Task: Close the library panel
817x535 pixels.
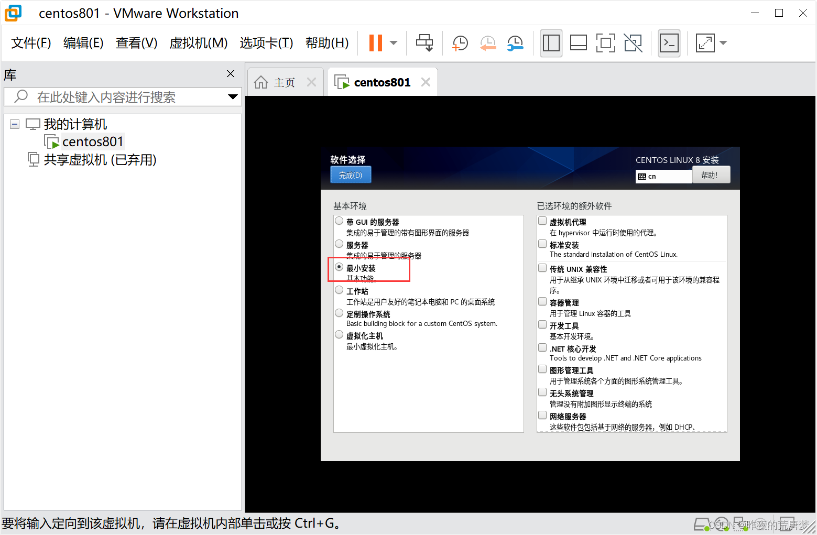Action: (231, 74)
